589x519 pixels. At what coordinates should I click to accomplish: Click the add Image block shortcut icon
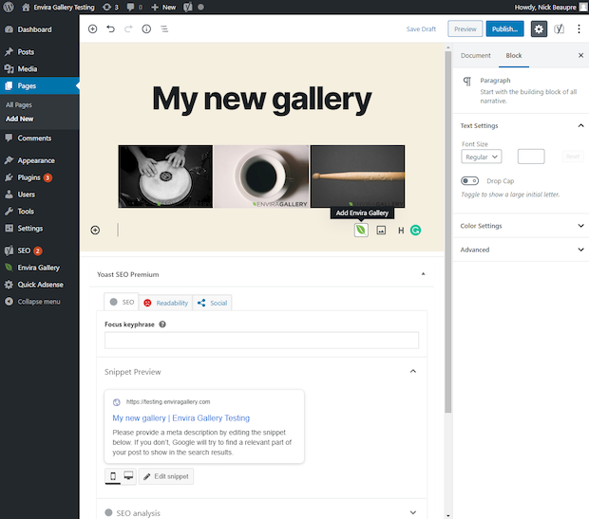[381, 230]
